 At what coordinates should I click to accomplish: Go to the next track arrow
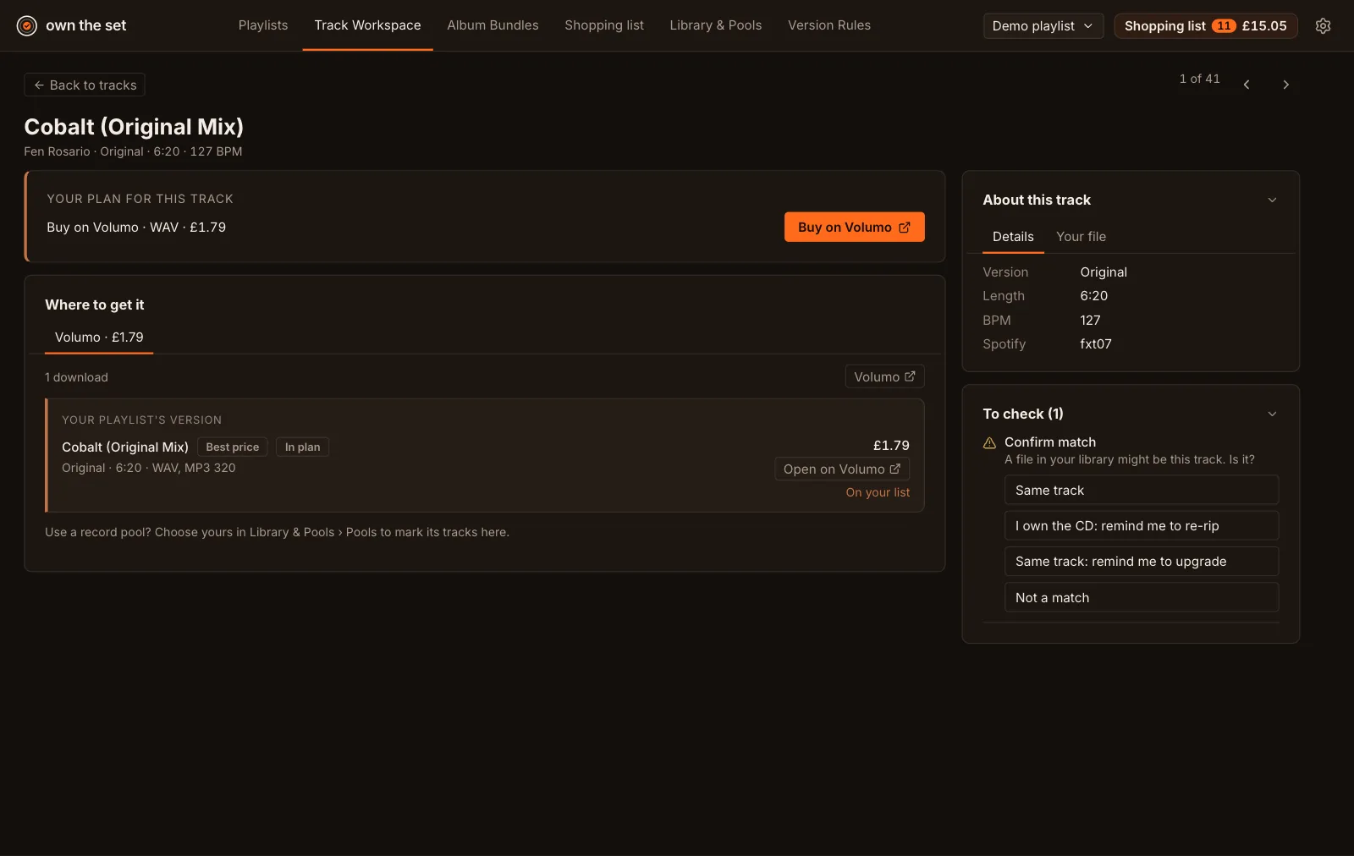(1285, 85)
